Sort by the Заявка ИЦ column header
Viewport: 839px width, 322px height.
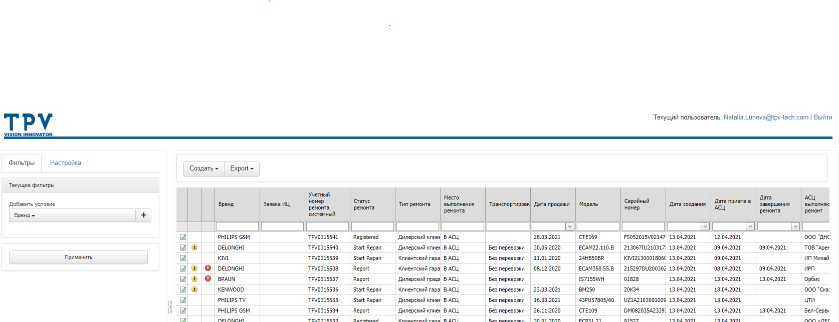coord(282,204)
